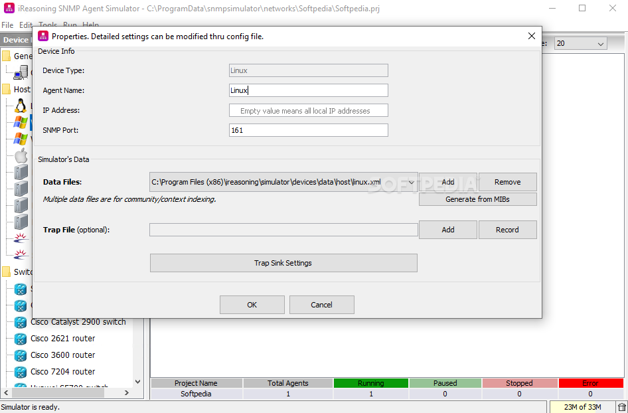The height and width of the screenshot is (413, 628).
Task: Click the Cisco Catalyst 2900 switch icon
Action: point(21,322)
